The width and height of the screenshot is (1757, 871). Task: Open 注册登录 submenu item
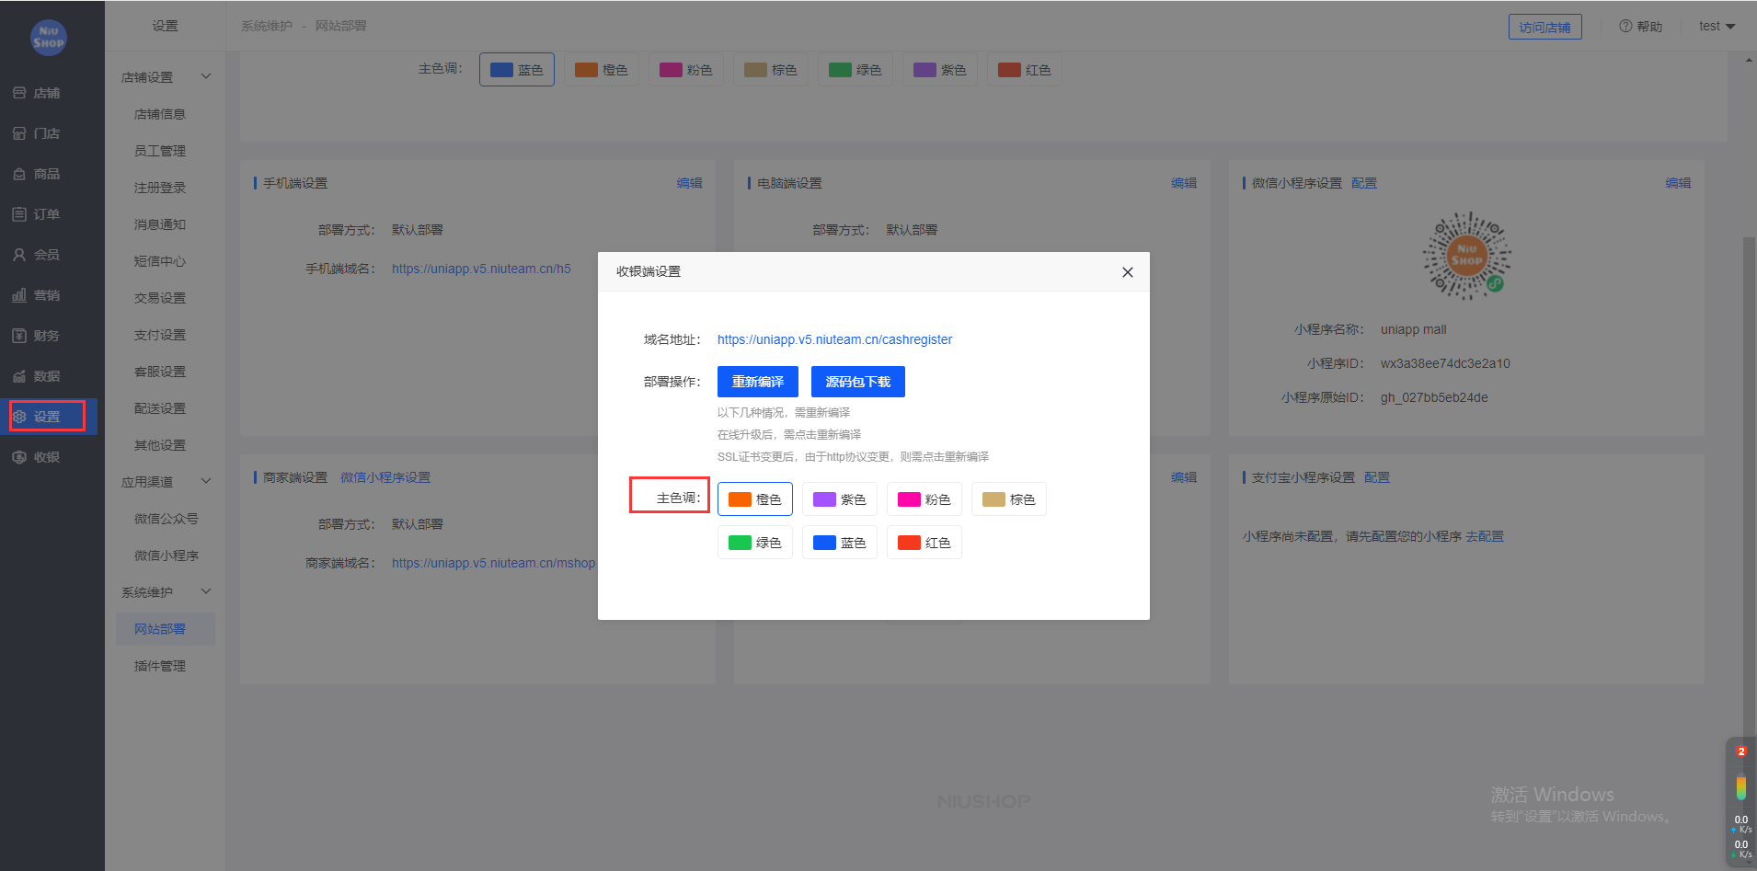click(160, 188)
